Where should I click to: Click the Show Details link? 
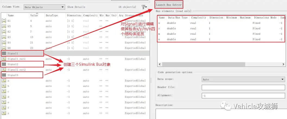pos(76,7)
